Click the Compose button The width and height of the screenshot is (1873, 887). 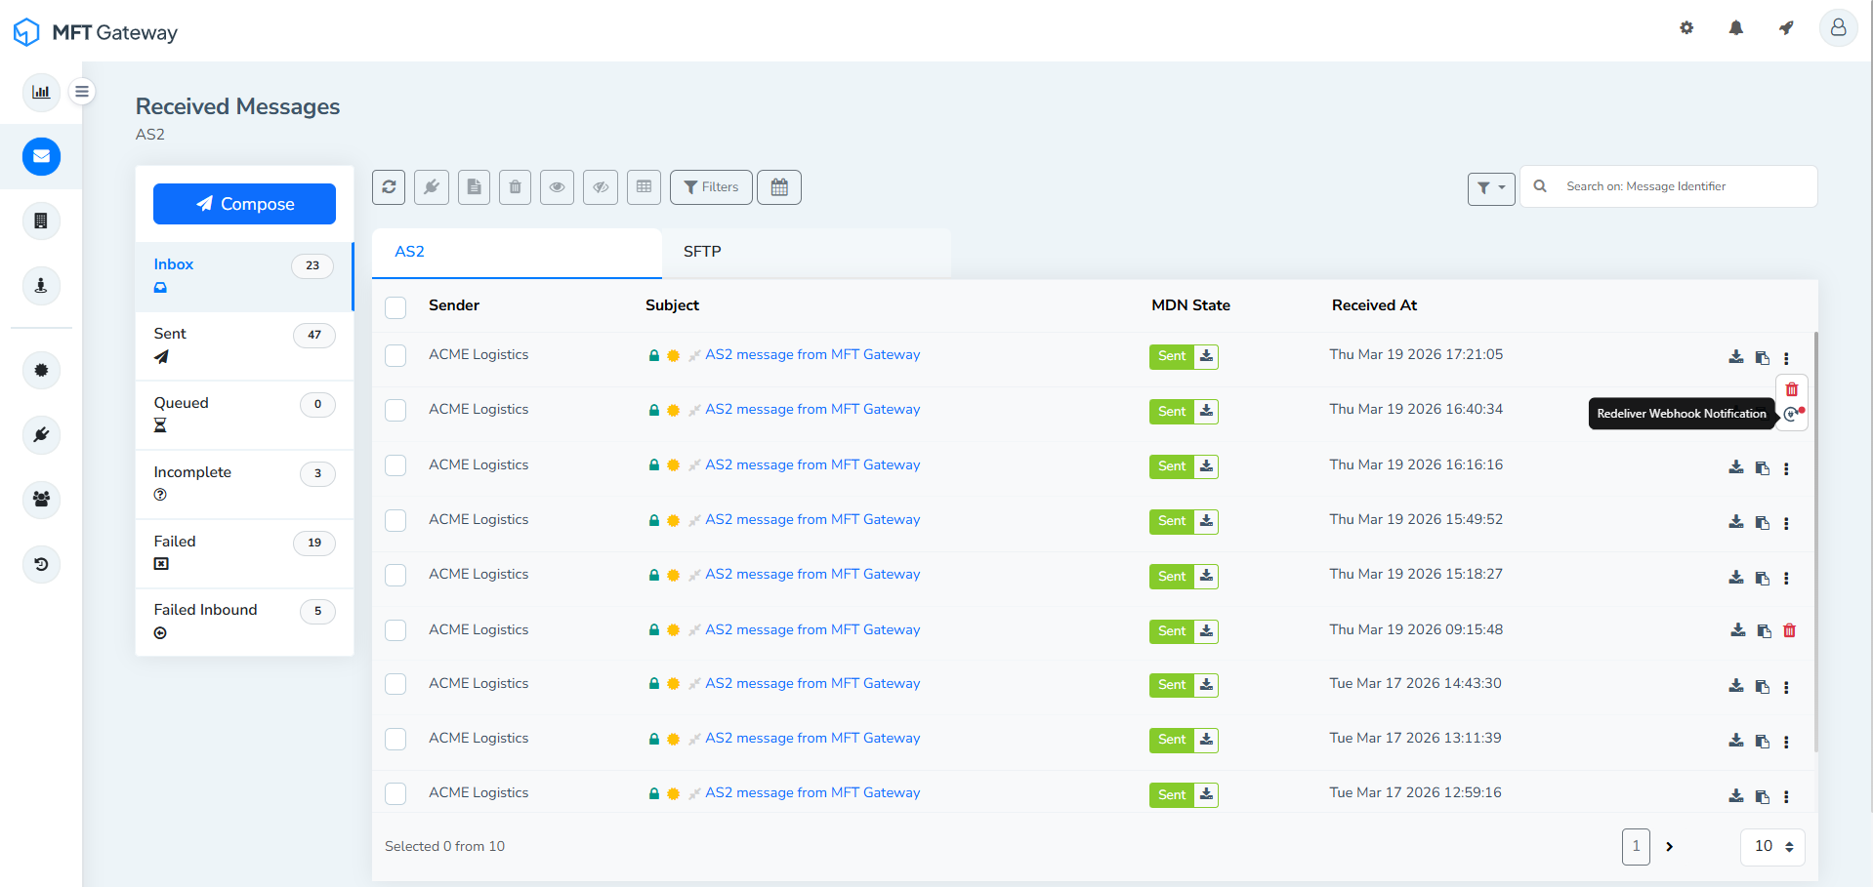243,204
